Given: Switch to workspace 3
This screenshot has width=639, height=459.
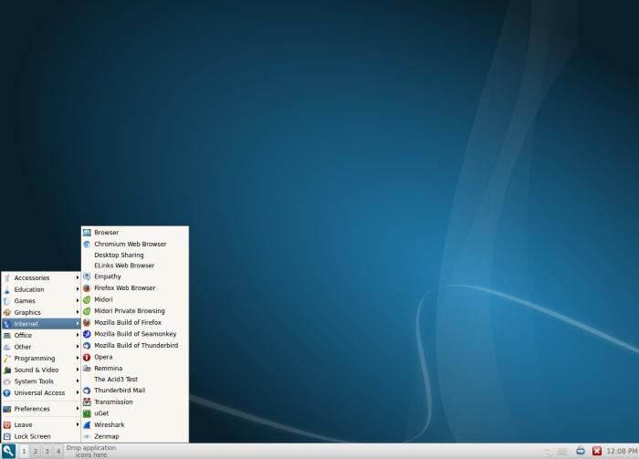Looking at the screenshot, I should 47,451.
